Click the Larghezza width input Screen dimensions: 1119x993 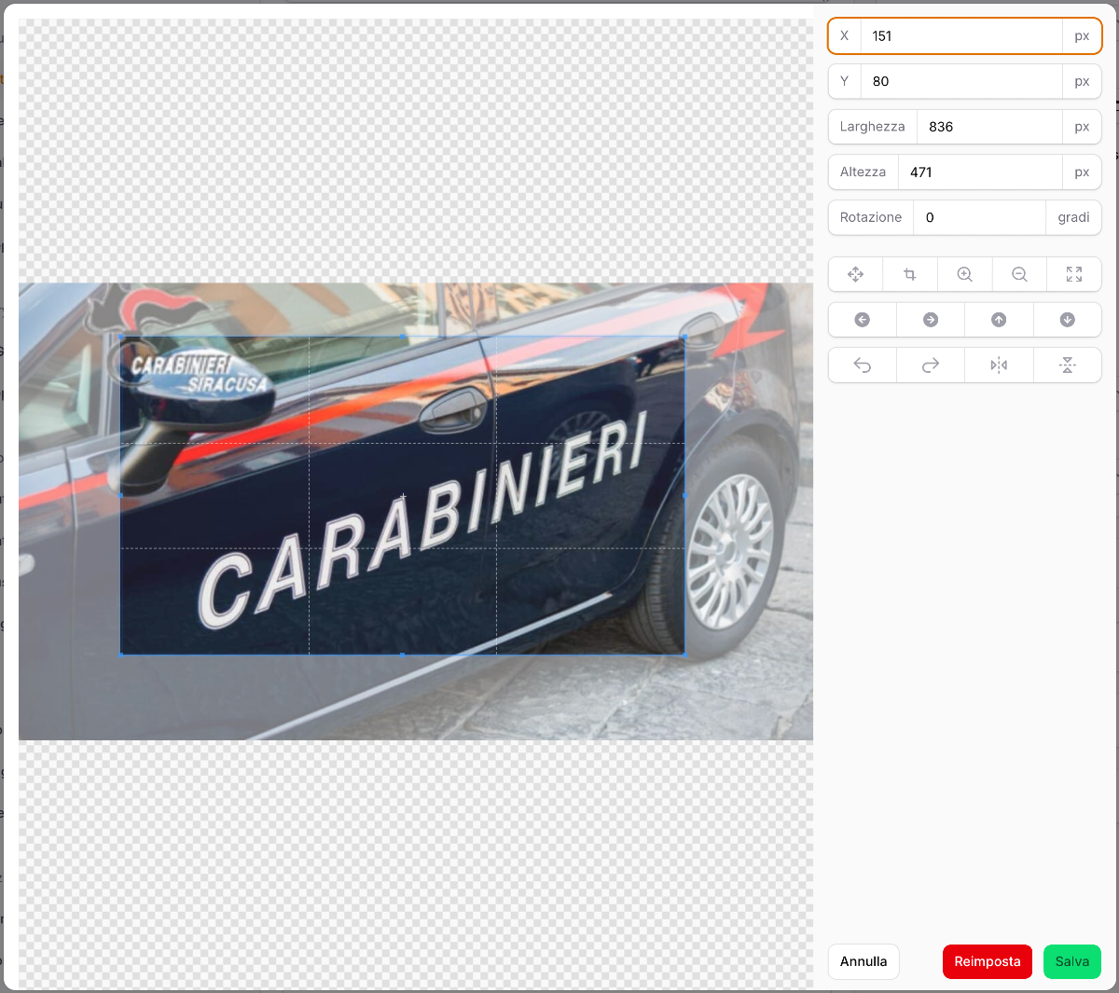click(988, 126)
